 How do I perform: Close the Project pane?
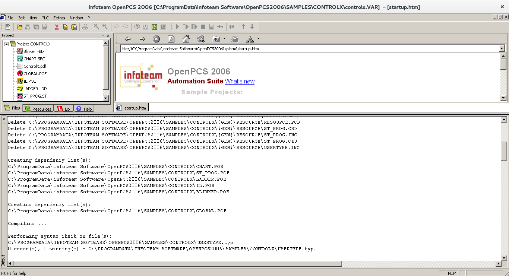click(x=108, y=36)
